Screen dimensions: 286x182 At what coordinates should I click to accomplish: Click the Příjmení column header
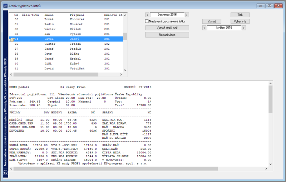[77, 15]
